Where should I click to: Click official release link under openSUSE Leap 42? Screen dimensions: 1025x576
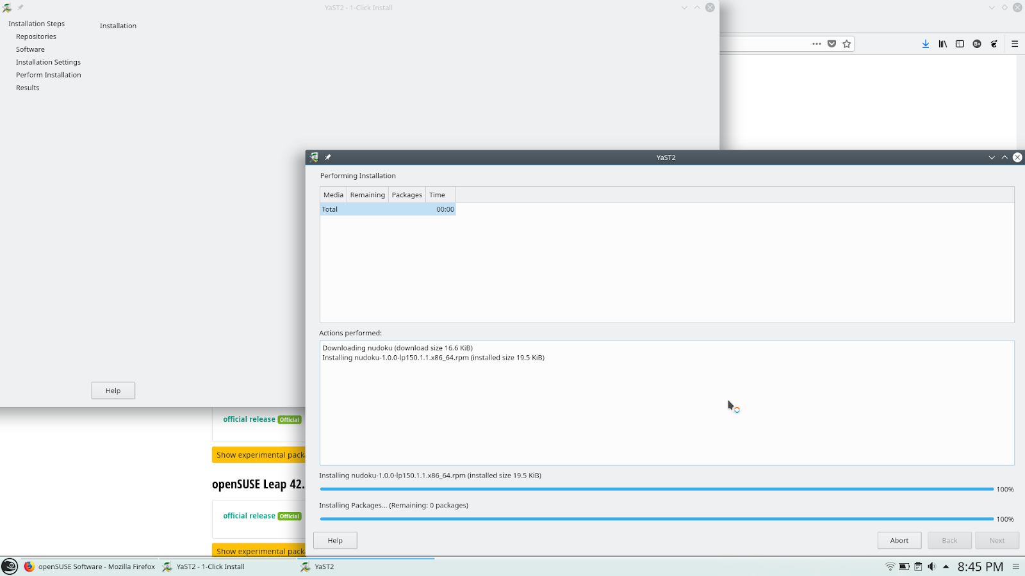tap(249, 516)
